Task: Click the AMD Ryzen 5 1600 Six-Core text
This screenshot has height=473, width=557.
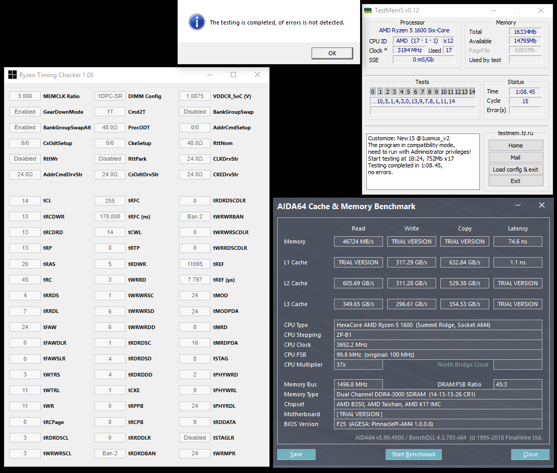Action: [x=414, y=31]
